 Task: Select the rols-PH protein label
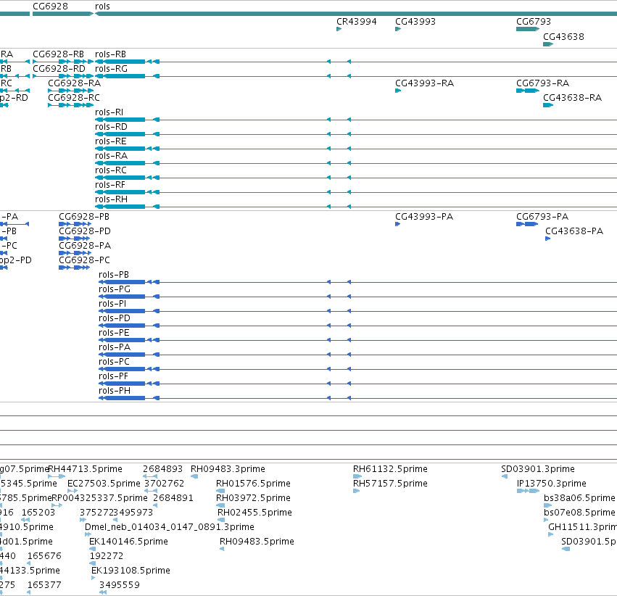[115, 392]
